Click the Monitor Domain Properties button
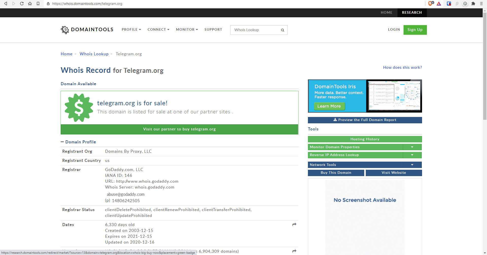The height and width of the screenshot is (255, 487). point(355,147)
